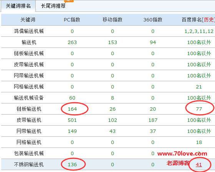Click the 360指数 column header
This screenshot has height=172, width=215.
(x=153, y=20)
